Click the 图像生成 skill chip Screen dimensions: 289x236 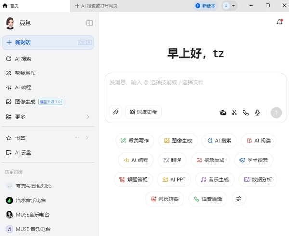[178, 141]
